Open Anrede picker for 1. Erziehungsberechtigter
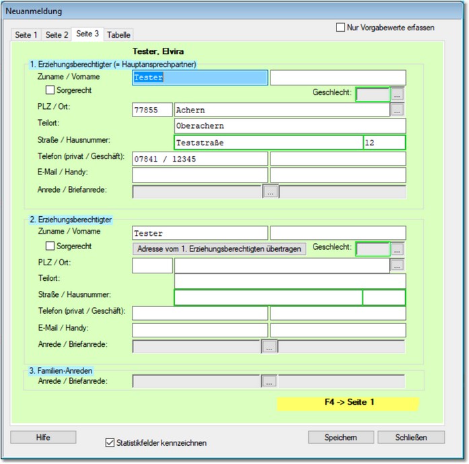This screenshot has height=464, width=469. (270, 192)
